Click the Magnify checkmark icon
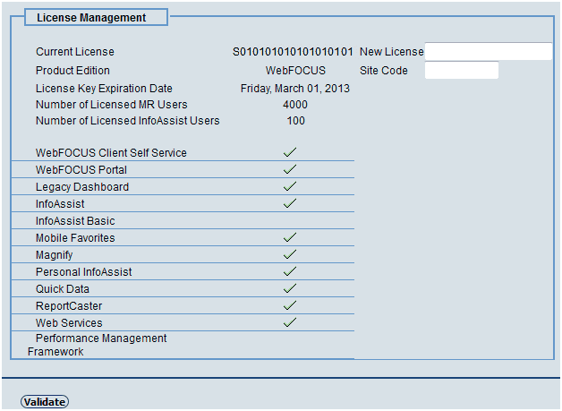Image resolution: width=562 pixels, height=411 pixels. coord(290,254)
